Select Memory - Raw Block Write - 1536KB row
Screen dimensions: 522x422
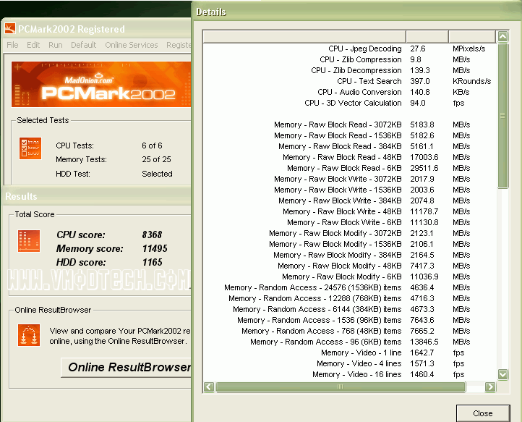(349, 190)
